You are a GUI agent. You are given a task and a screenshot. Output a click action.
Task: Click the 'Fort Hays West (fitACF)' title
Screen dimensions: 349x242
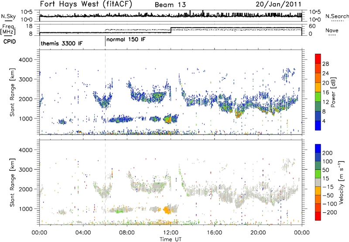pos(86,4)
